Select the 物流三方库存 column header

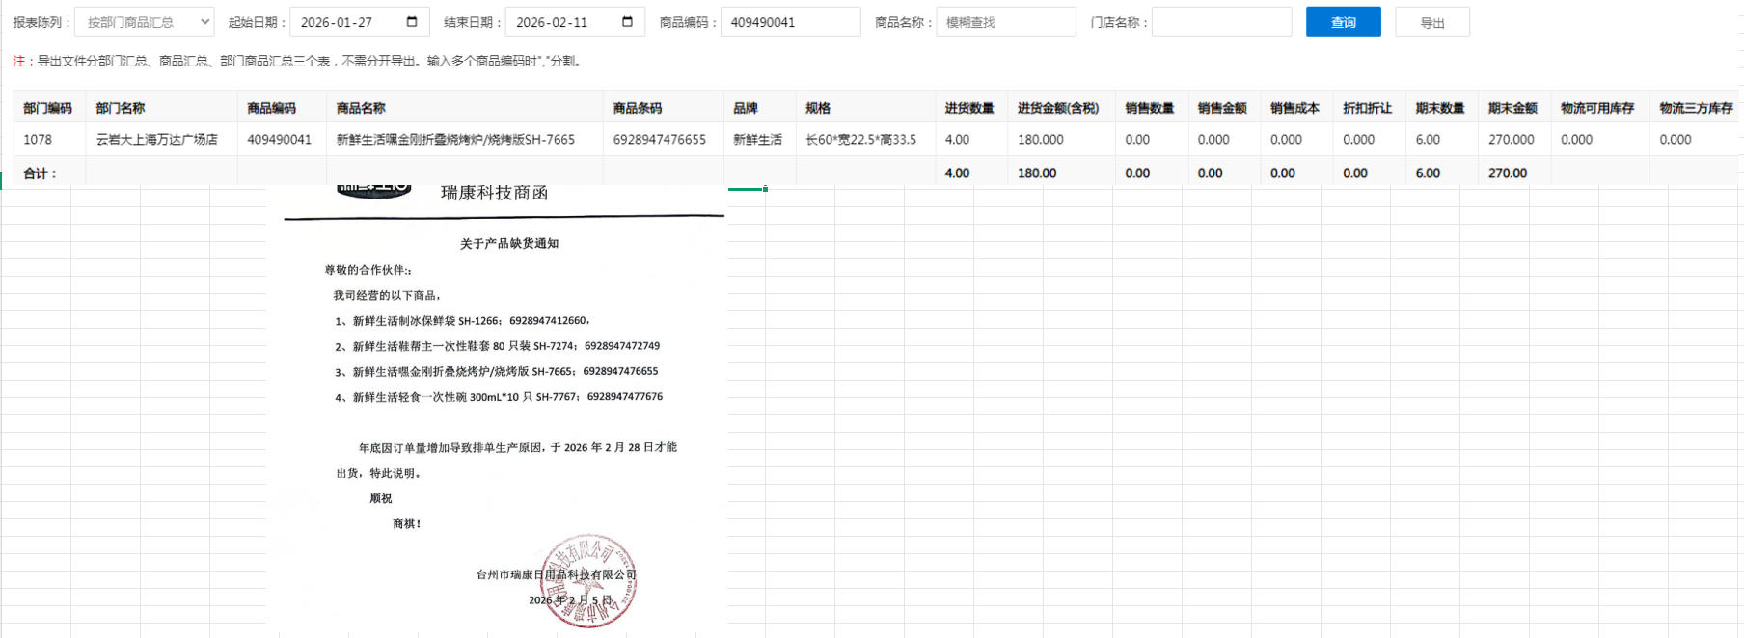pos(1696,108)
